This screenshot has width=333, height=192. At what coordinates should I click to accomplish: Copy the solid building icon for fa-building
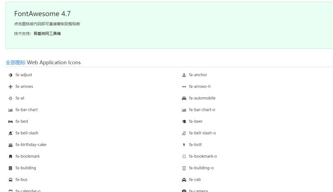[x=10, y=168]
